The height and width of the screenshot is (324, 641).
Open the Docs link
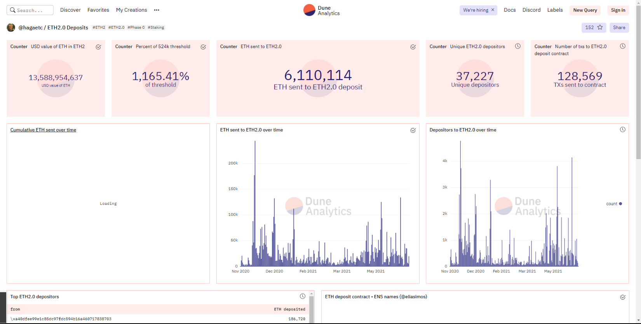tap(510, 10)
